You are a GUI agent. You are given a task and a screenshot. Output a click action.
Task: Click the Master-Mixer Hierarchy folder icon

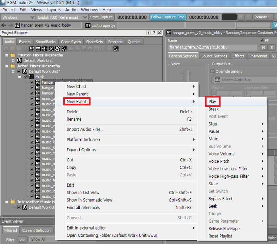13,55
